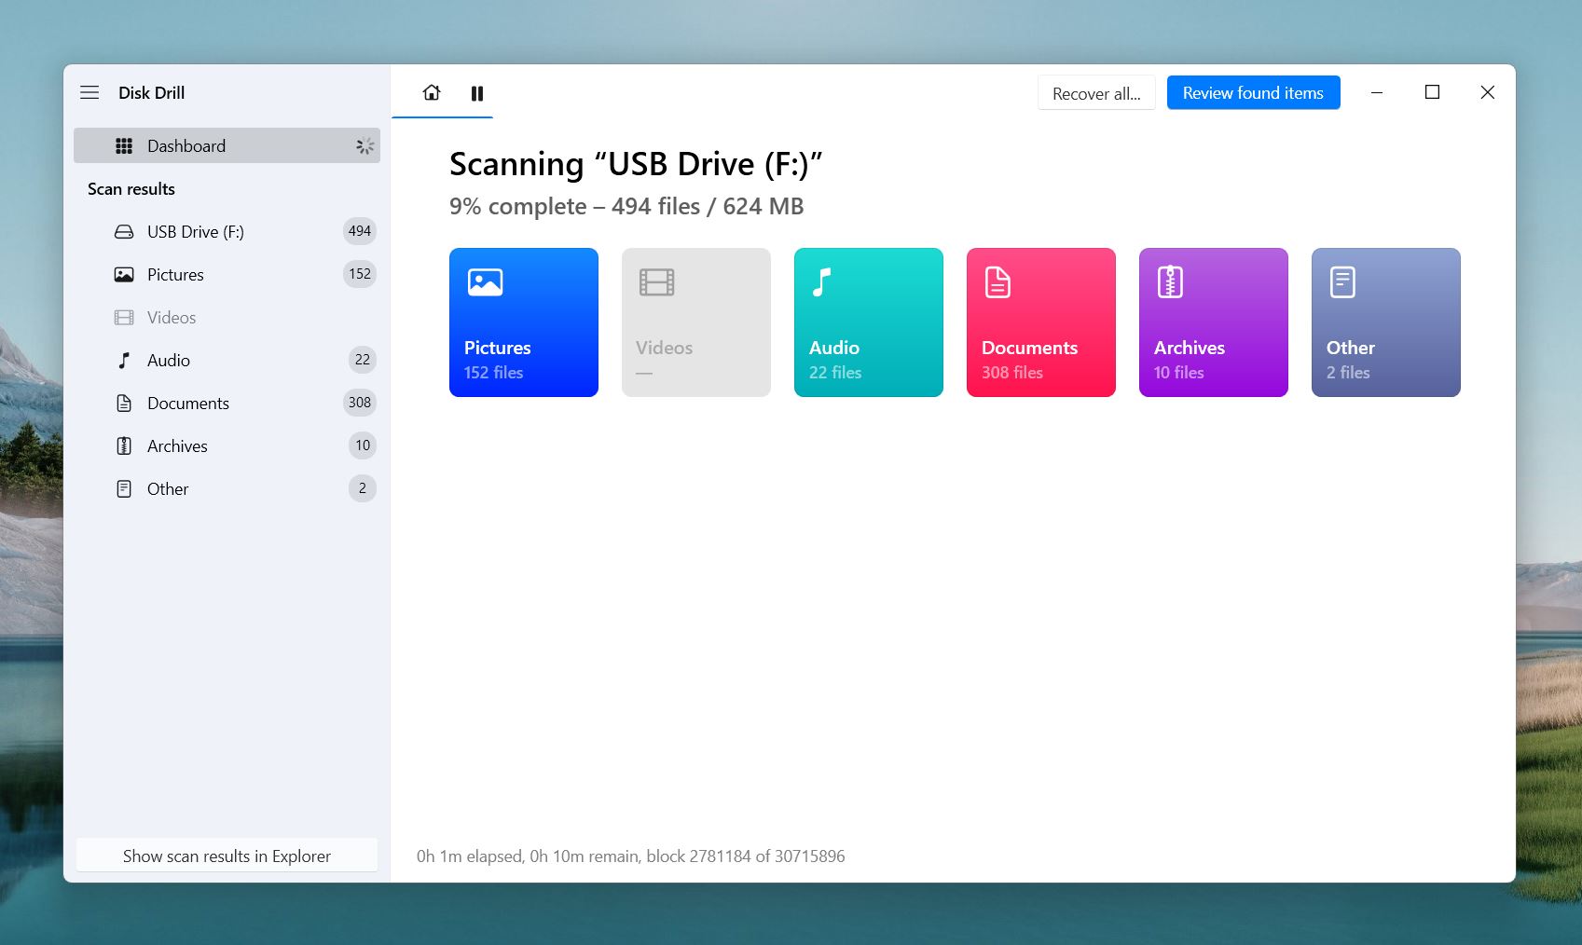The height and width of the screenshot is (945, 1582).
Task: Select Videos in the sidebar list
Action: click(x=227, y=317)
